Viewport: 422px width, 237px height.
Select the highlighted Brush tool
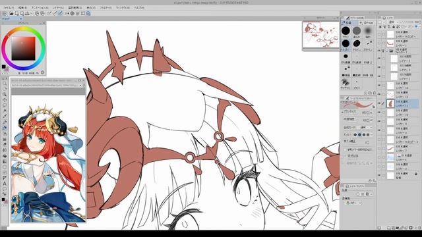click(x=5, y=128)
